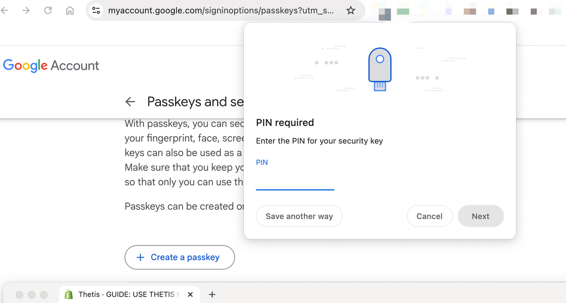View site information icon in address bar
566x303 pixels.
[96, 10]
